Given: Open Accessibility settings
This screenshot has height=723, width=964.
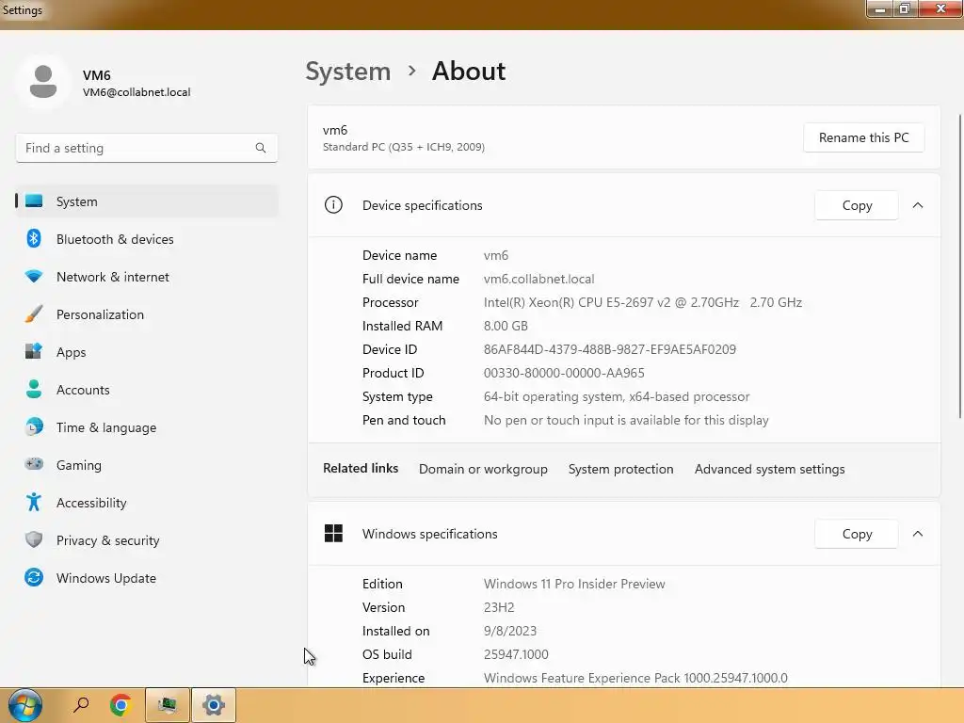Looking at the screenshot, I should 146,503.
